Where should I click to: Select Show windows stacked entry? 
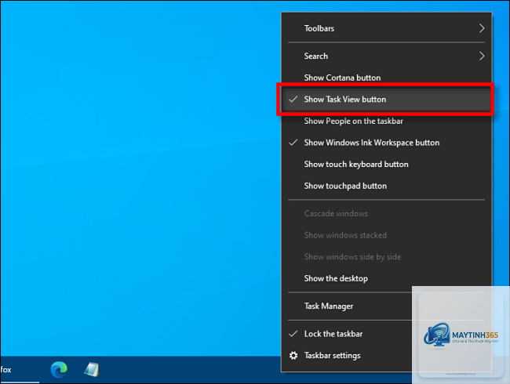point(386,235)
